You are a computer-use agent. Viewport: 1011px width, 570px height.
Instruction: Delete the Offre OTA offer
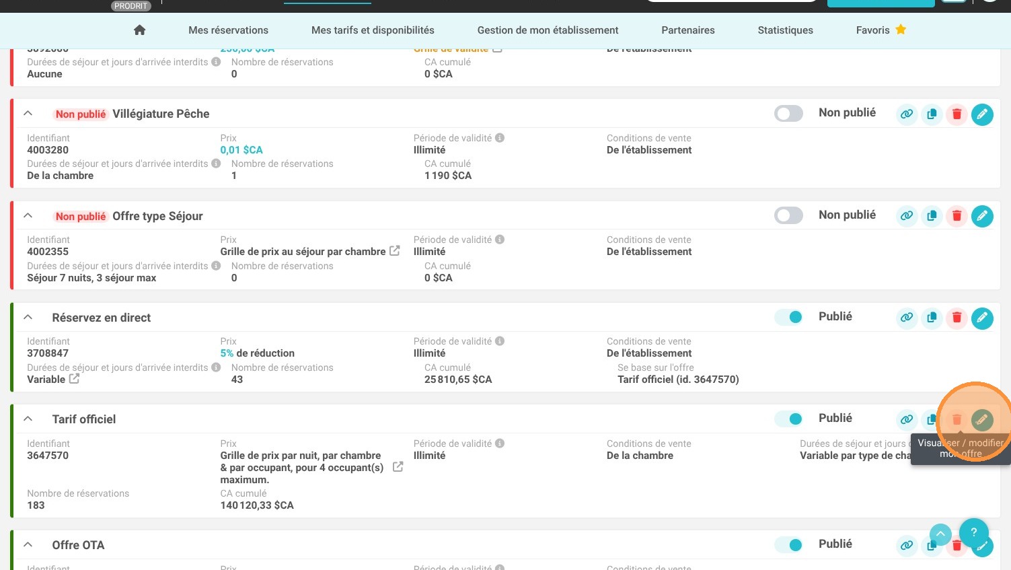pos(957,546)
